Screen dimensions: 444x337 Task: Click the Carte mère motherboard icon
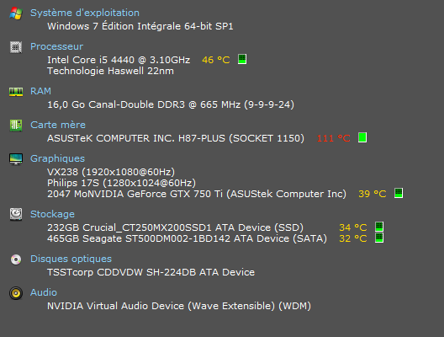[16, 125]
